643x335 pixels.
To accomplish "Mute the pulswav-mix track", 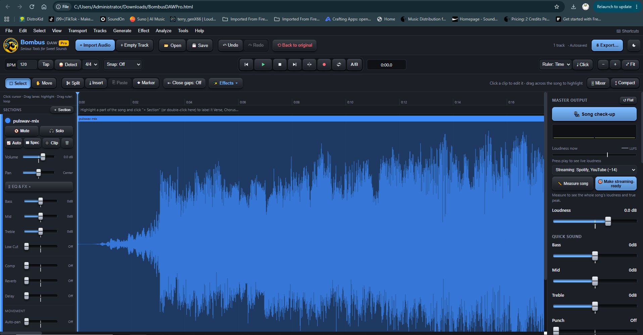I will point(22,131).
